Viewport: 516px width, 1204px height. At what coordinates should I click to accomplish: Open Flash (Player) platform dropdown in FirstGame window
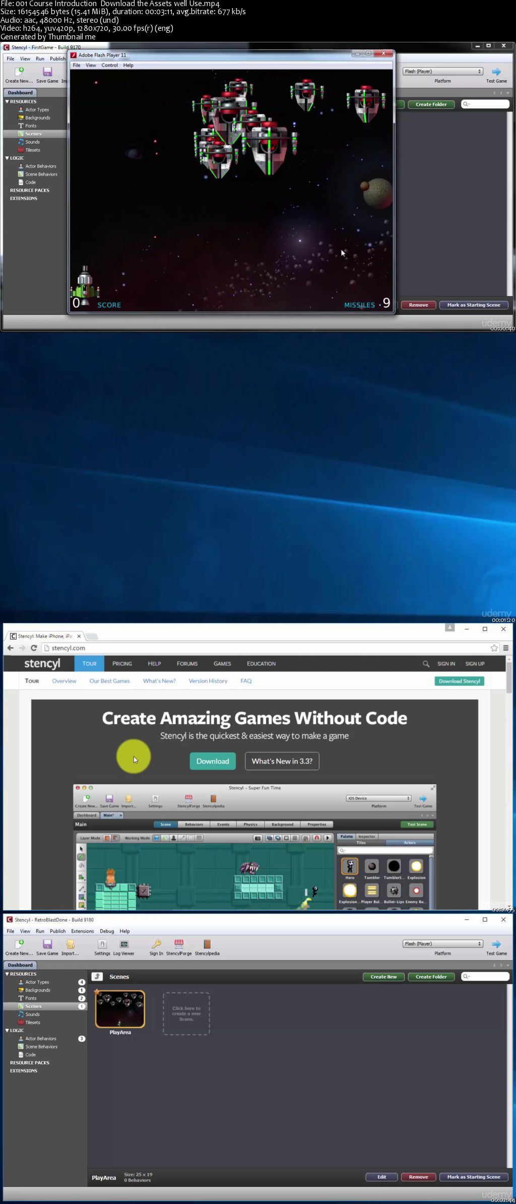[x=443, y=71]
